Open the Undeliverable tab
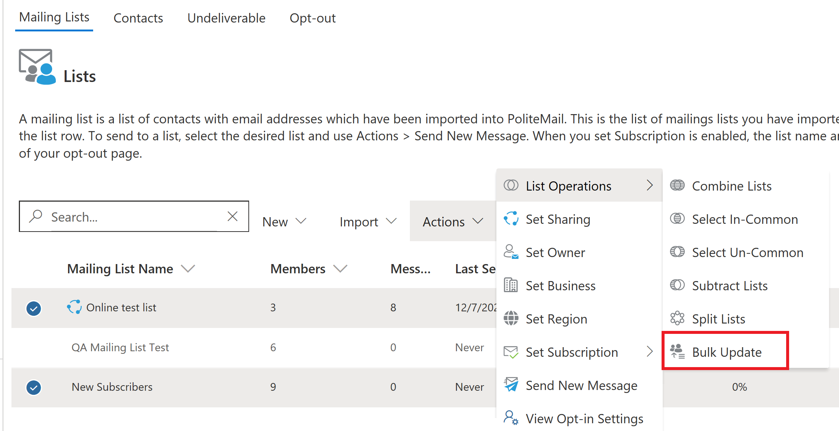This screenshot has width=839, height=431. pyautogui.click(x=226, y=18)
